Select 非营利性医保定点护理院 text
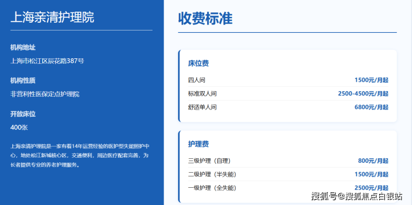The height and width of the screenshot is (205, 412). click(x=45, y=94)
